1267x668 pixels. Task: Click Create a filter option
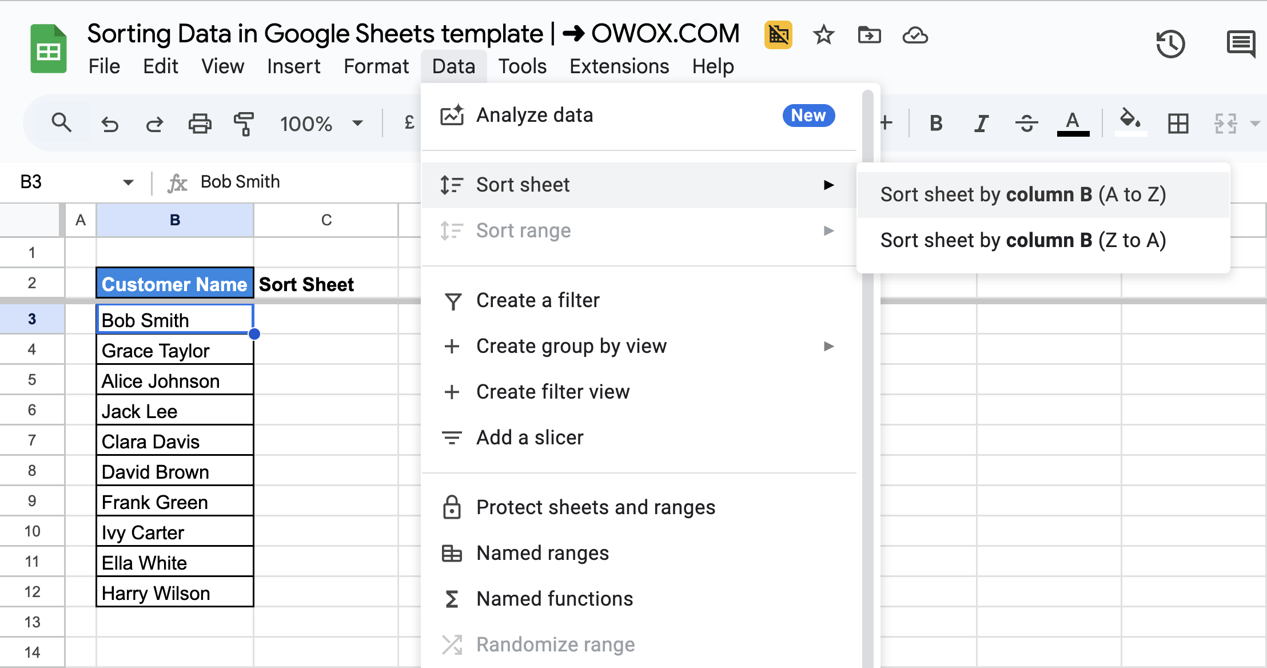[537, 300]
